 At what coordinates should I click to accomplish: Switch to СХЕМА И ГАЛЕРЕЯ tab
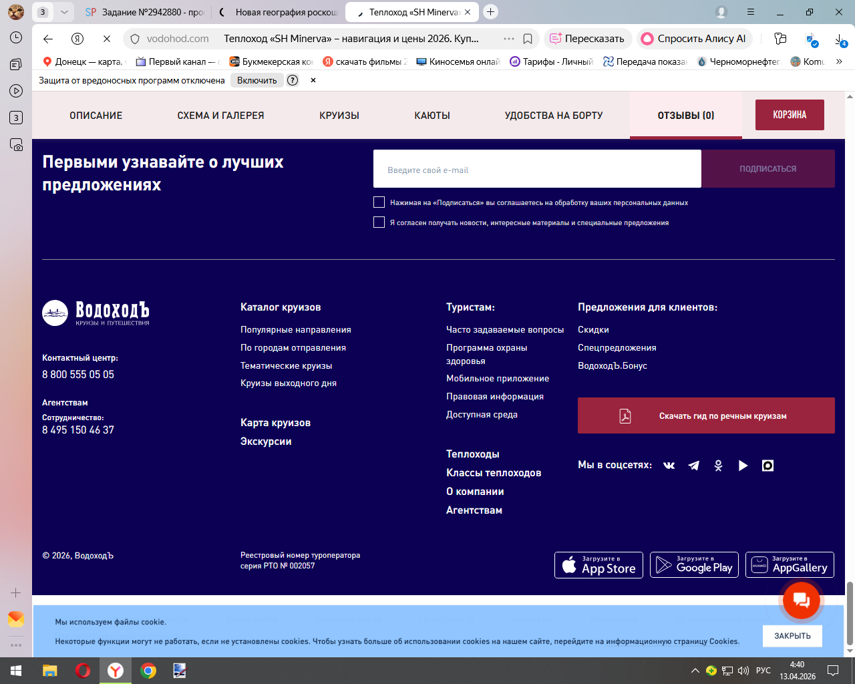click(220, 116)
